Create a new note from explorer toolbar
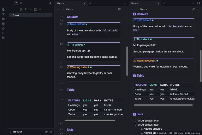 pos(21,9)
